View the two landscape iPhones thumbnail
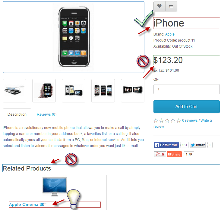This screenshot has width=224, height=210. [133, 91]
